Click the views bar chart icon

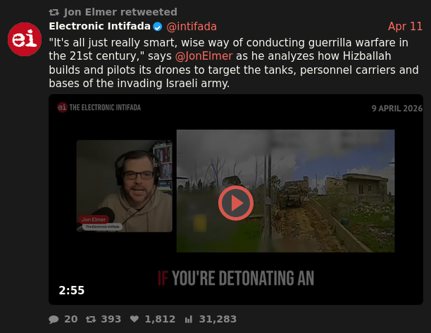click(189, 319)
